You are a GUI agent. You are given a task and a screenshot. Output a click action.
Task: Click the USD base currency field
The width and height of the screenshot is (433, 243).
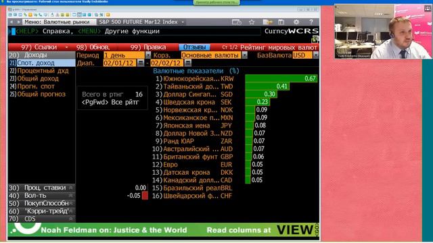point(302,55)
